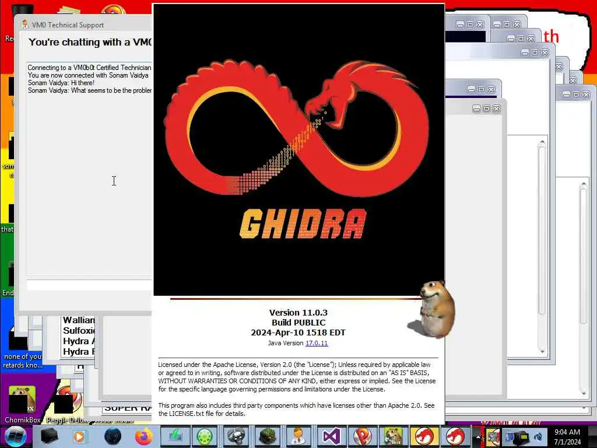Open the 9:04 AM clock and date
The height and width of the screenshot is (448, 597).
(x=567, y=437)
